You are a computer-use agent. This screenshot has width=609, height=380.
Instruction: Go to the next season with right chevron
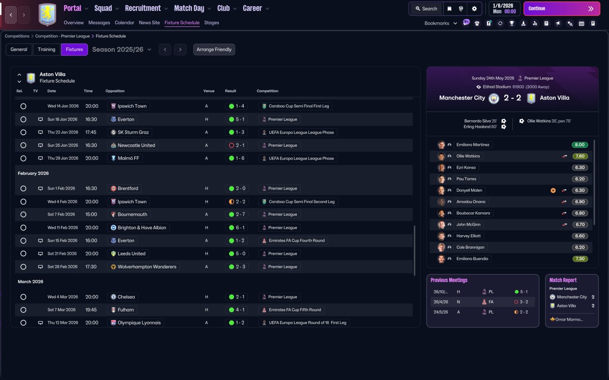point(180,49)
